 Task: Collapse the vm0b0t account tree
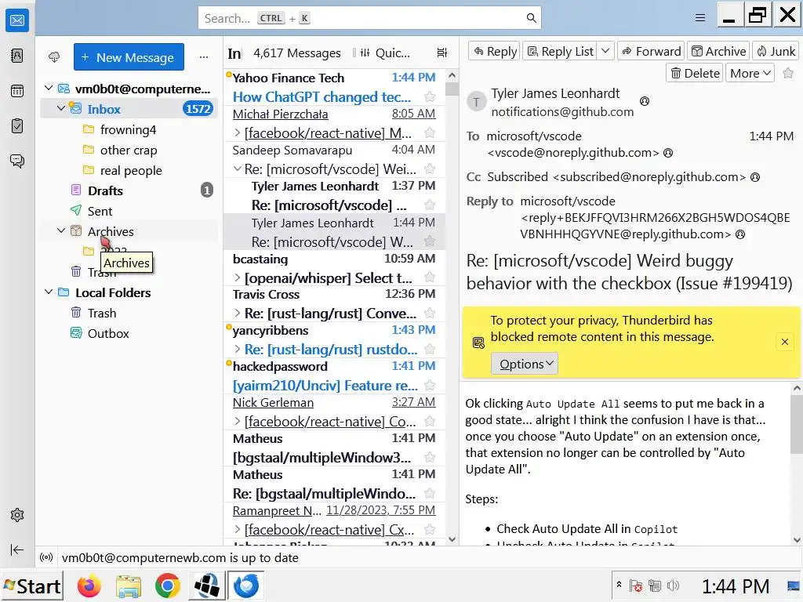(49, 88)
